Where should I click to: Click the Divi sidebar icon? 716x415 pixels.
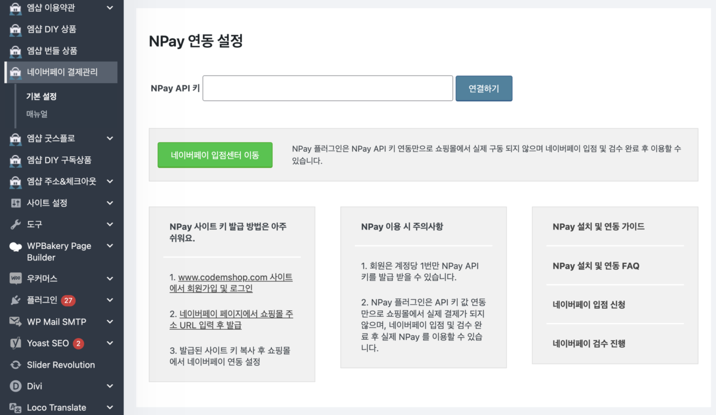tap(14, 386)
